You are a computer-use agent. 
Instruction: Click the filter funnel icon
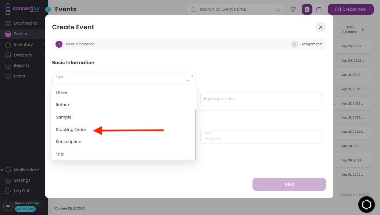tap(293, 9)
